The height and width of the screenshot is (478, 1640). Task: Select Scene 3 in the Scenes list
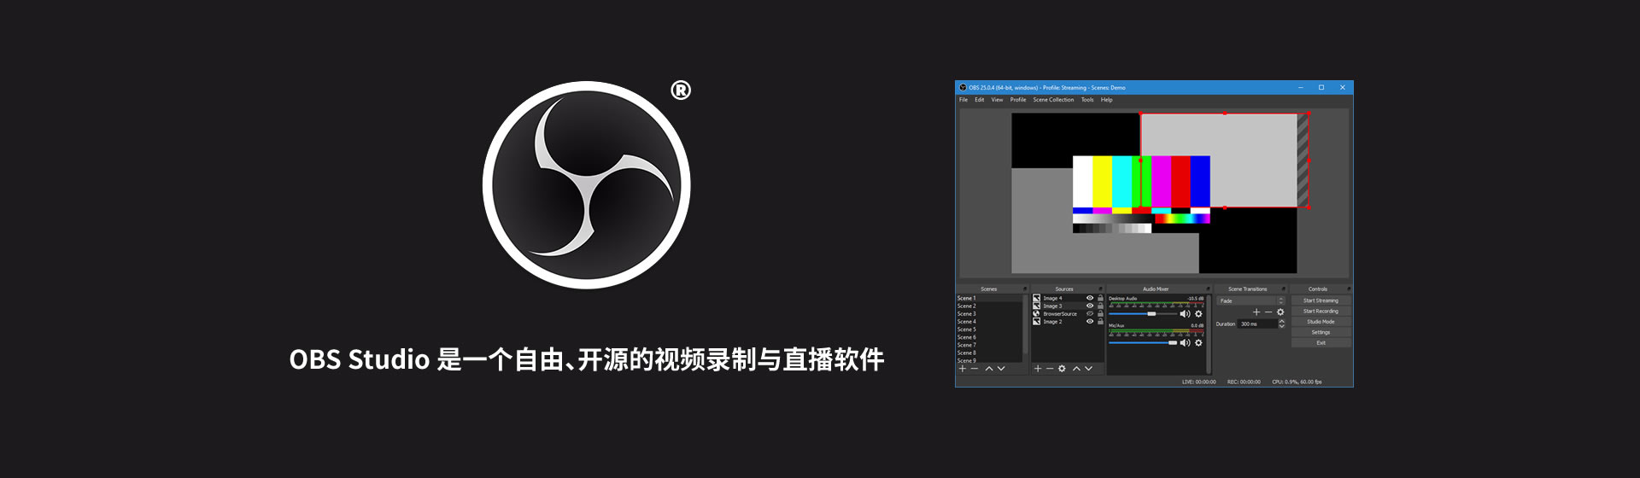(x=989, y=313)
